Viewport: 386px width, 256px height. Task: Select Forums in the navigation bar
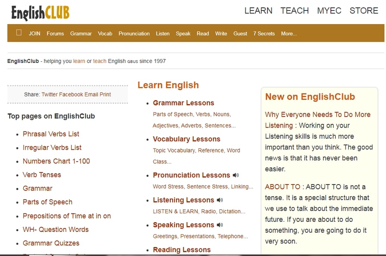point(55,34)
